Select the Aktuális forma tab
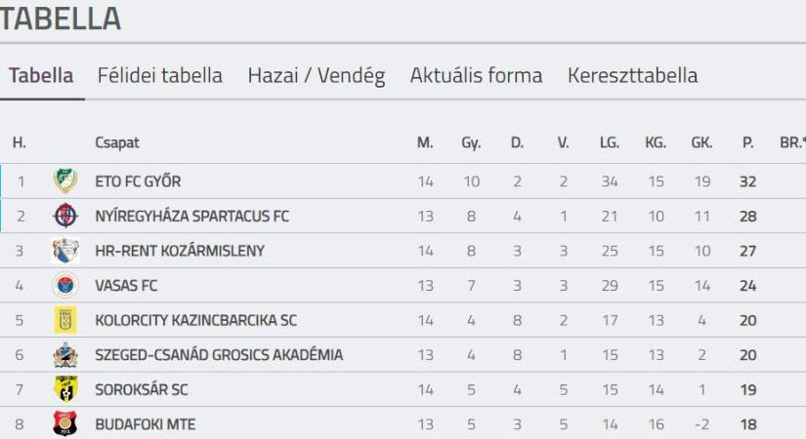The width and height of the screenshot is (806, 439). (x=476, y=75)
